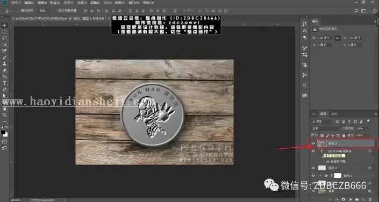Delete layer trash icon
Viewport: 379px width, 202px height.
click(370, 199)
